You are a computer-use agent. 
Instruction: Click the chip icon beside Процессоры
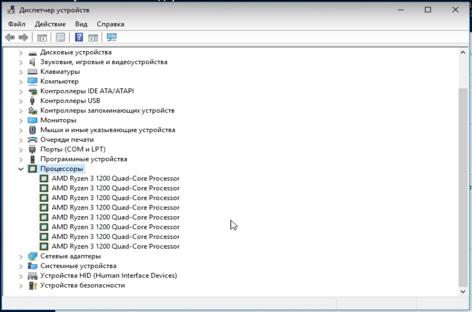point(32,169)
